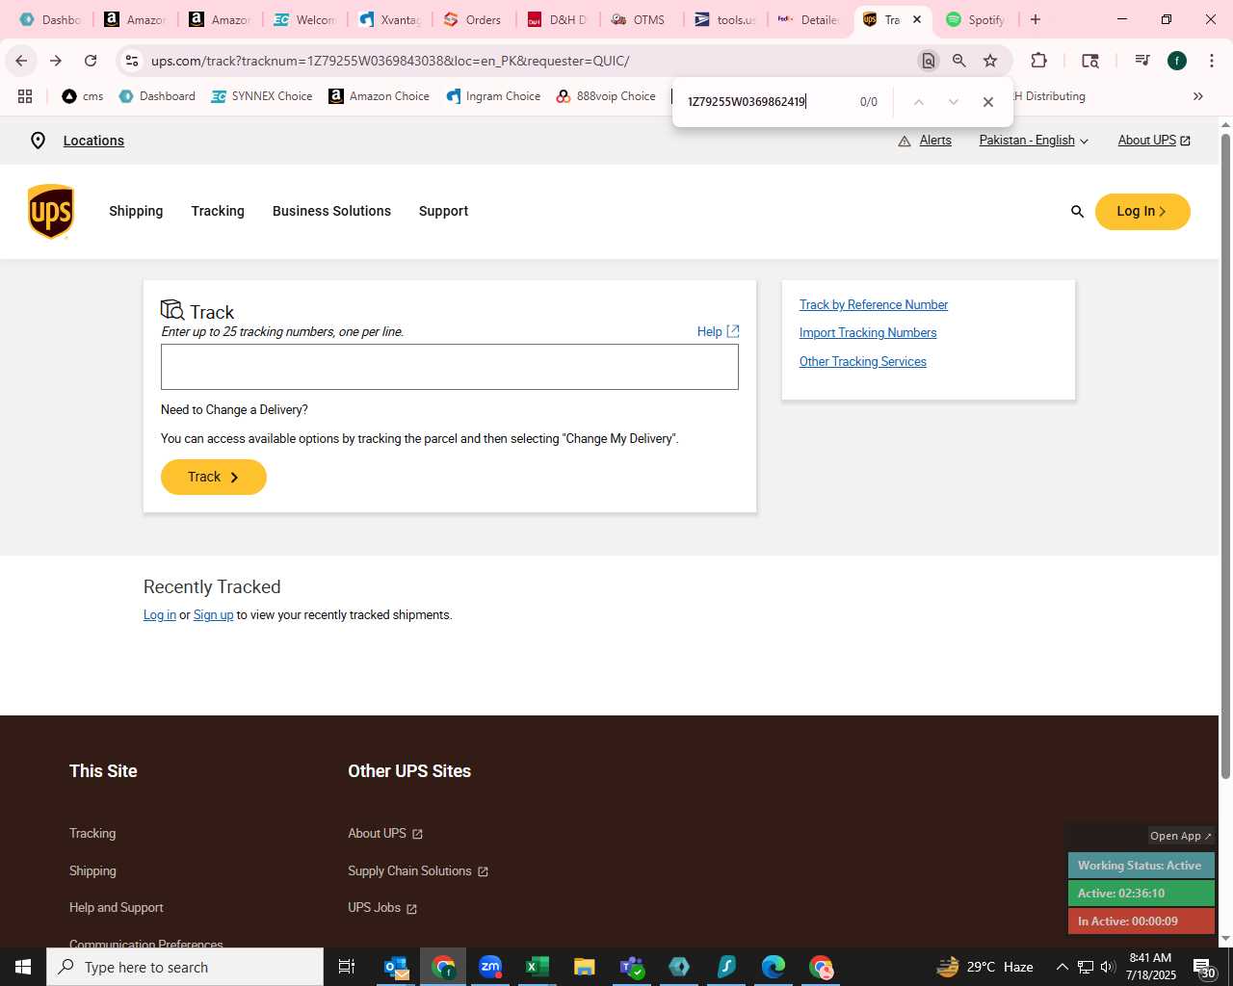The image size is (1233, 986).
Task: Show more bookmarks chevron
Action: pos(1198,96)
